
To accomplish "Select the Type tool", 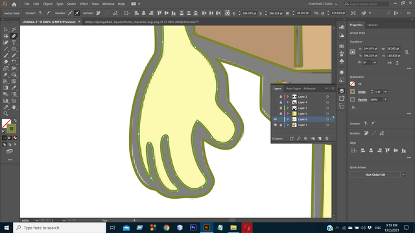I will [x=14, y=43].
